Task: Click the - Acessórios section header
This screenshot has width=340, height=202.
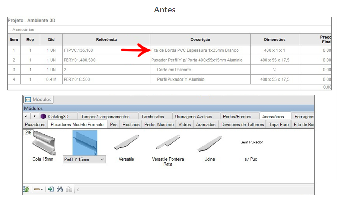Action: tap(22, 30)
